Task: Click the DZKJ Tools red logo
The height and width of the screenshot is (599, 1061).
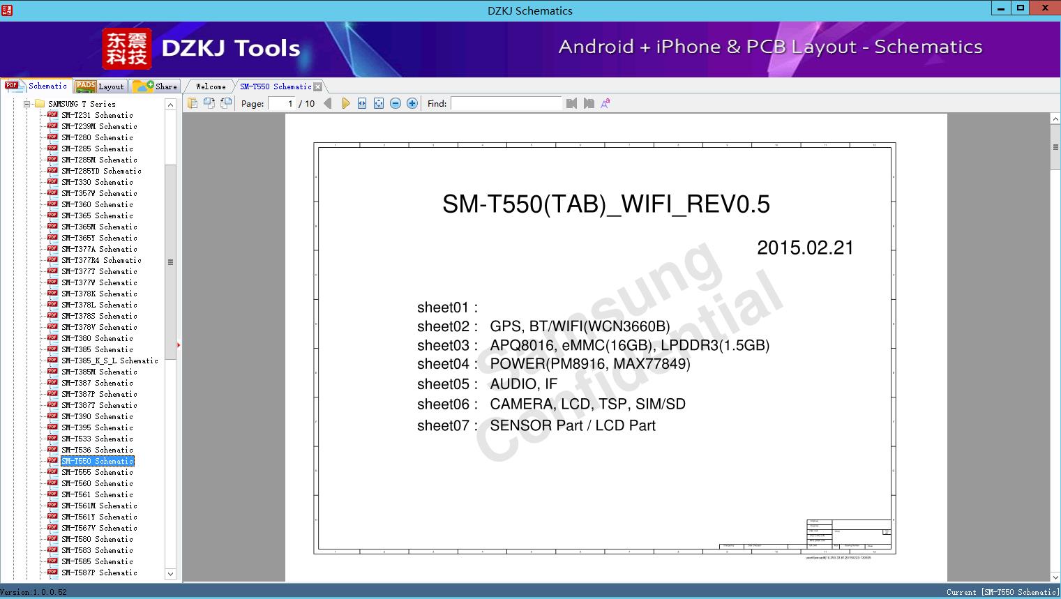Action: click(x=126, y=49)
